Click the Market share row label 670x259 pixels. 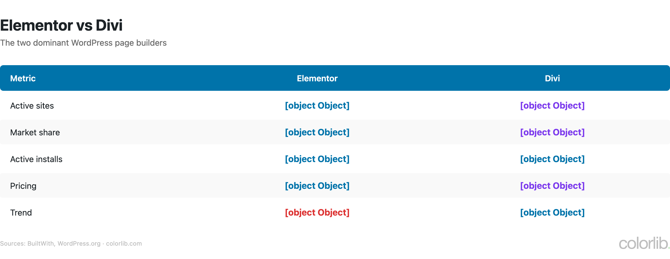pyautogui.click(x=35, y=133)
